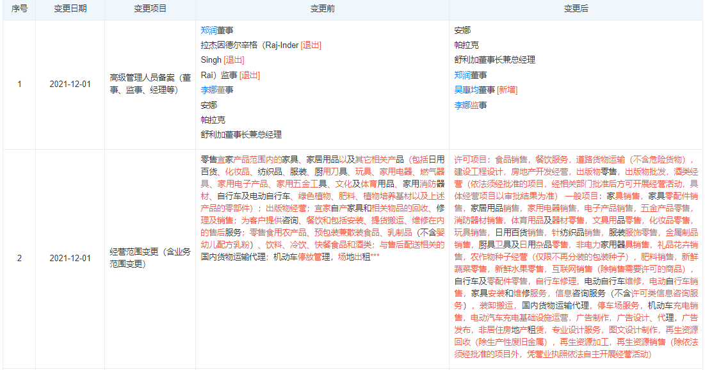Select 舒利加董事长兼总经理 in the 变更前 column
705x370 pixels.
241,134
